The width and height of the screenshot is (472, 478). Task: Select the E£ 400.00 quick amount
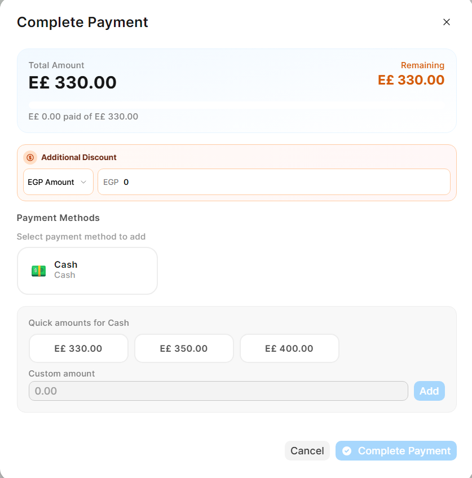click(x=289, y=348)
